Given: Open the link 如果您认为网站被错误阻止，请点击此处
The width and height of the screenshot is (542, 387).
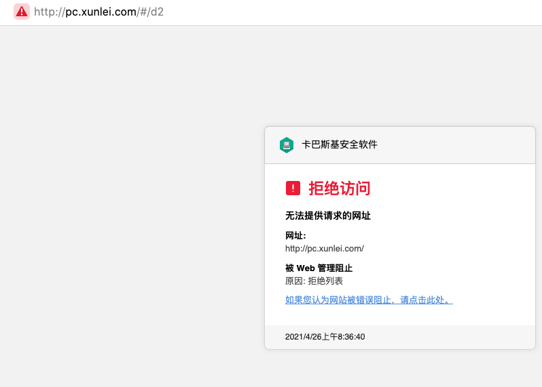Looking at the screenshot, I should coord(369,300).
